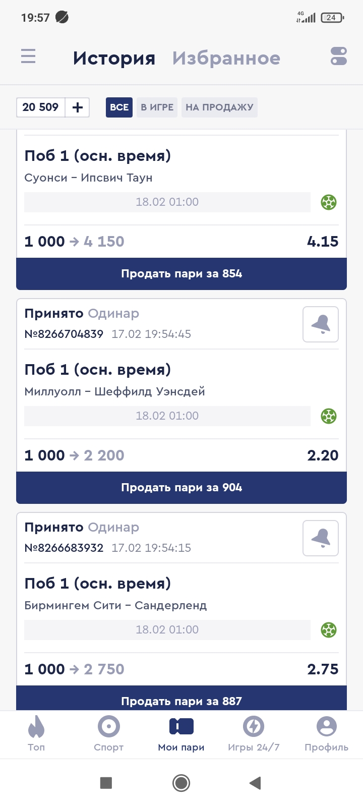Screen dimensions: 363x807
Task: Enable notification bell for Millwall bet
Action: (321, 324)
